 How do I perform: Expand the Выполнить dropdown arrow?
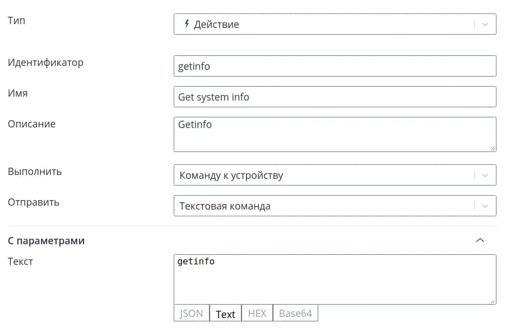coord(485,175)
